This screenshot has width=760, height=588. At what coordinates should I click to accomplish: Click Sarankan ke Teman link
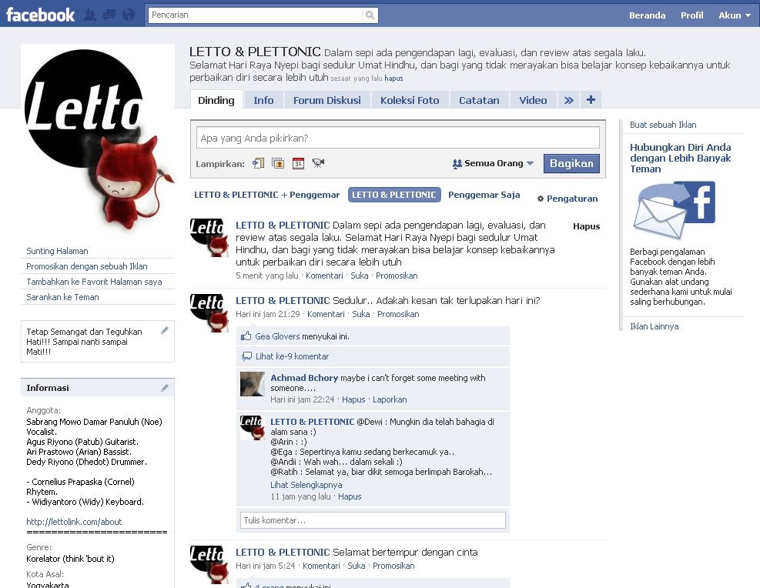pyautogui.click(x=62, y=297)
